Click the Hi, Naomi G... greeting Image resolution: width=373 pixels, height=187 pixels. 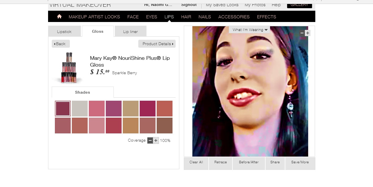(x=158, y=5)
